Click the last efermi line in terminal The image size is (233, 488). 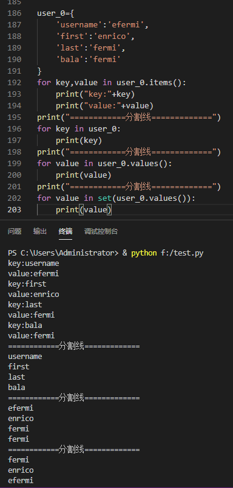pos(21,481)
